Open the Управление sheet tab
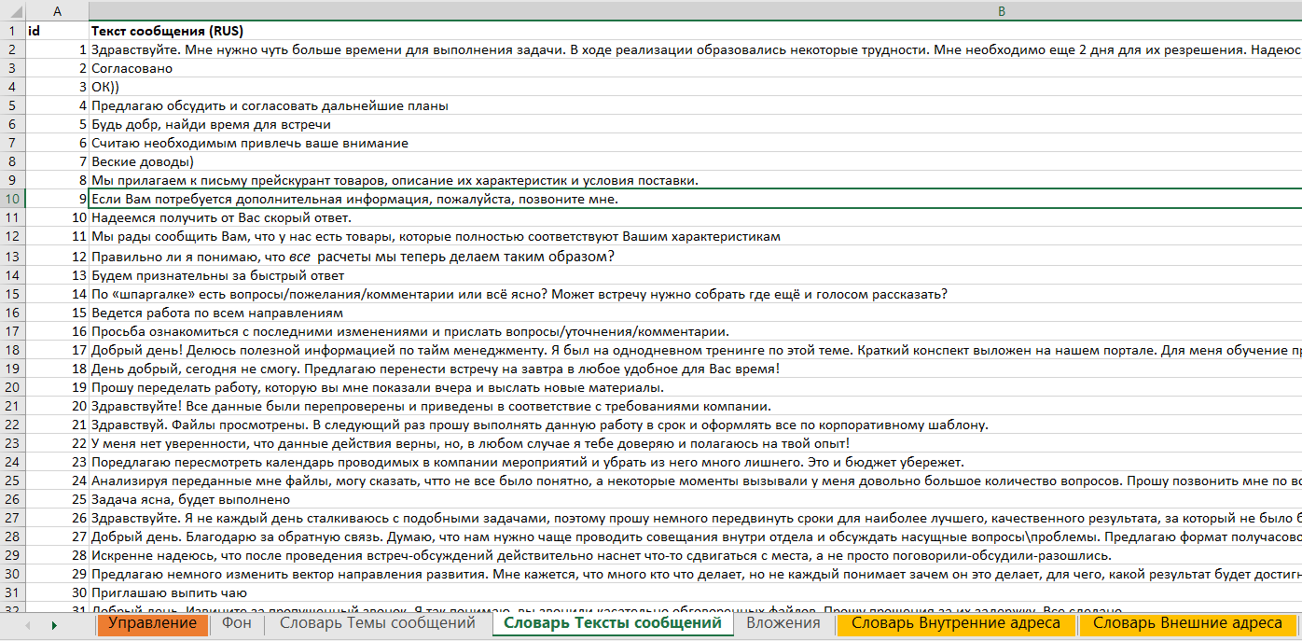 (152, 623)
